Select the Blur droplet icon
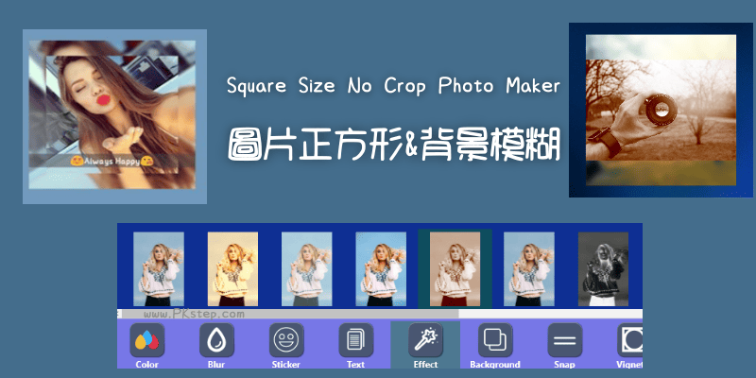This screenshot has width=756, height=378. tap(216, 340)
